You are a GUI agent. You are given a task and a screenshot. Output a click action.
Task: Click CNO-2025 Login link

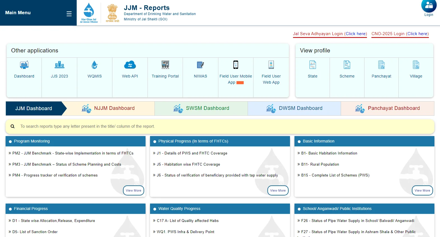point(400,34)
